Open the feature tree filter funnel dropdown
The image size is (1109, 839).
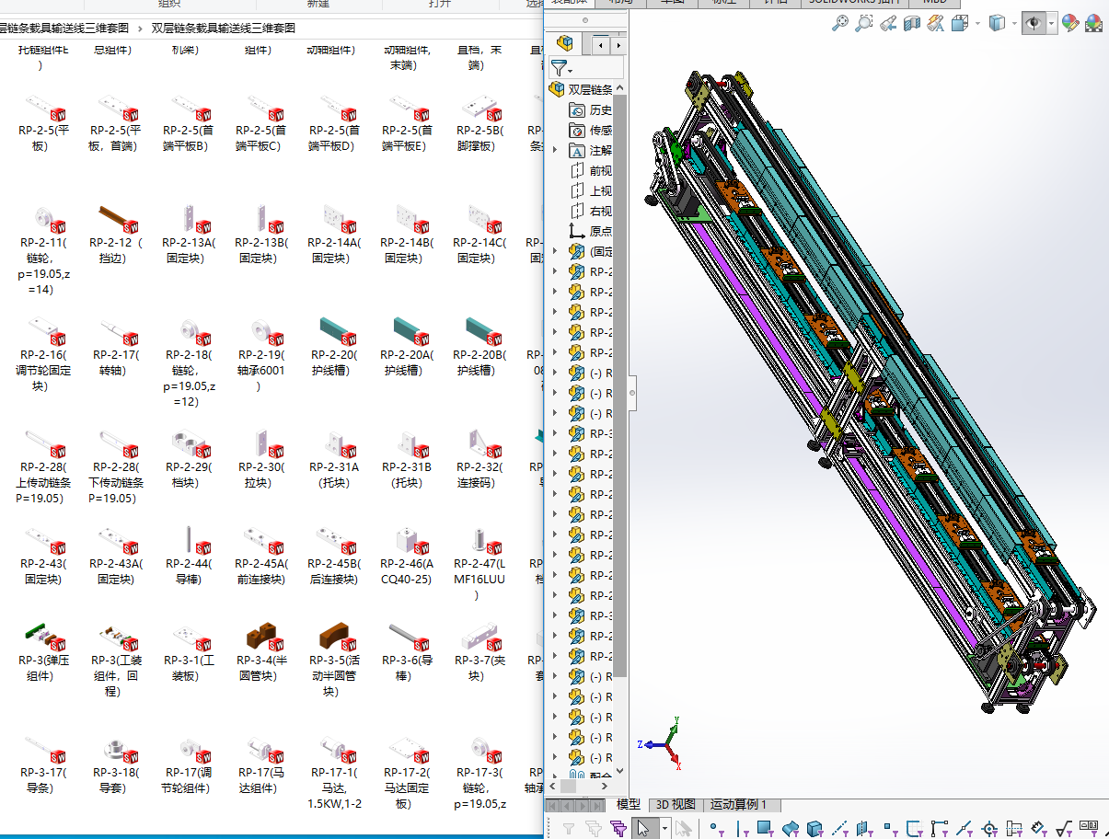pyautogui.click(x=561, y=68)
